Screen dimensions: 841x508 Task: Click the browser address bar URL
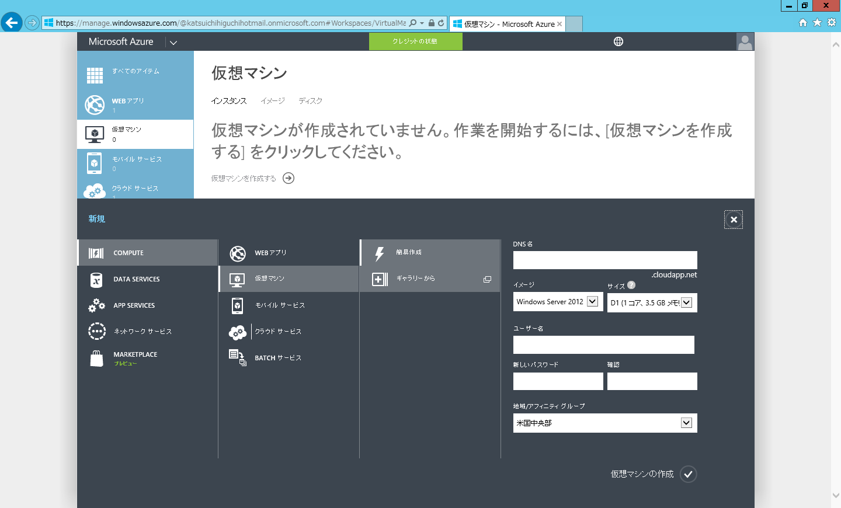(231, 23)
